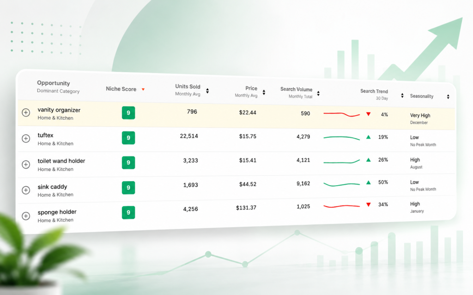Sort by Search Volume arrows
Viewport: 473px width, 295px height.
318,94
